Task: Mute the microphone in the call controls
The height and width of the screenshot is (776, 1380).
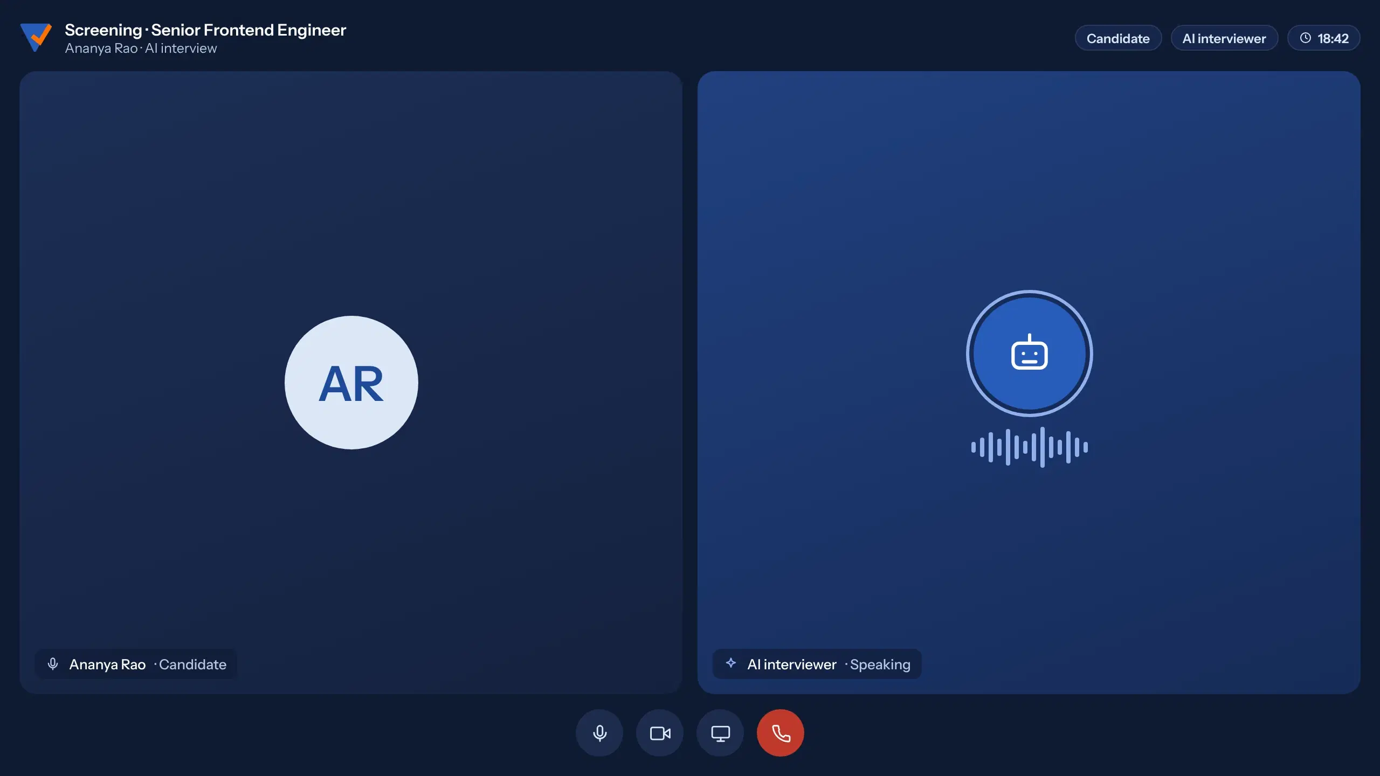Action: click(599, 733)
